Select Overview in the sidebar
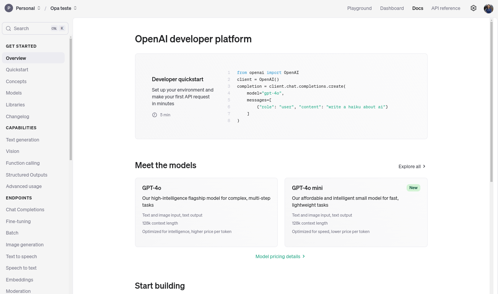 [x=33, y=58]
